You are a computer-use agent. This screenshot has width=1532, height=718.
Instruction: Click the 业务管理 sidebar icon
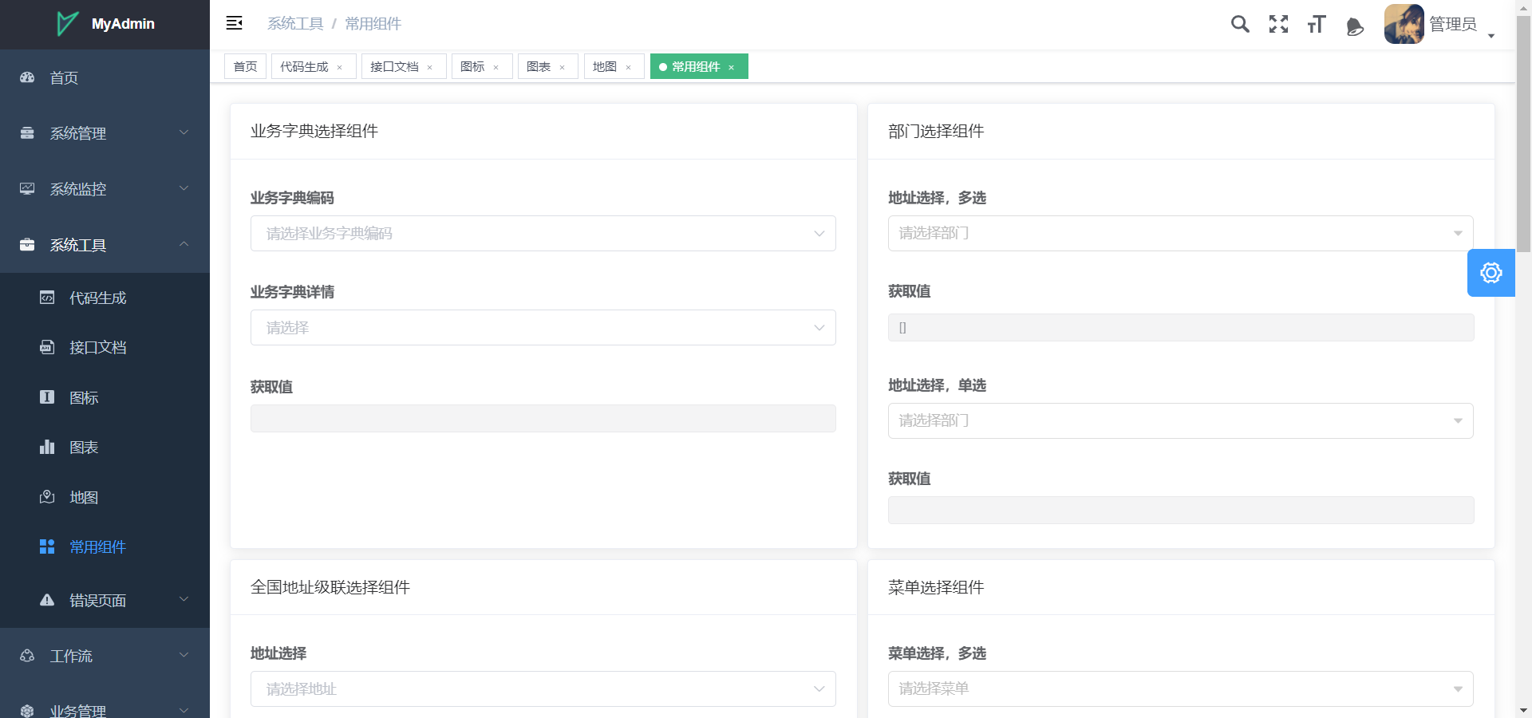coord(27,711)
